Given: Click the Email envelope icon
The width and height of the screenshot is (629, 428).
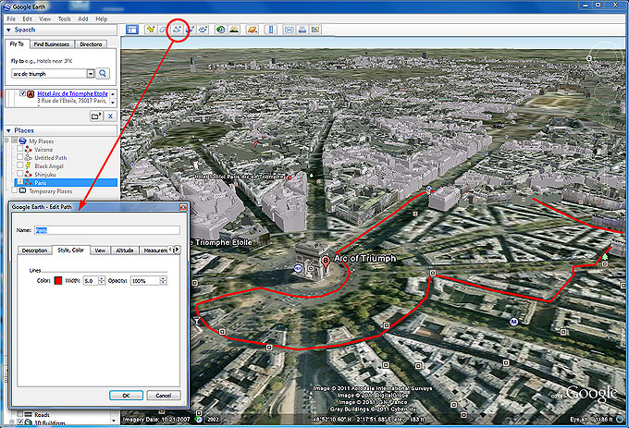Looking at the screenshot, I should (289, 30).
